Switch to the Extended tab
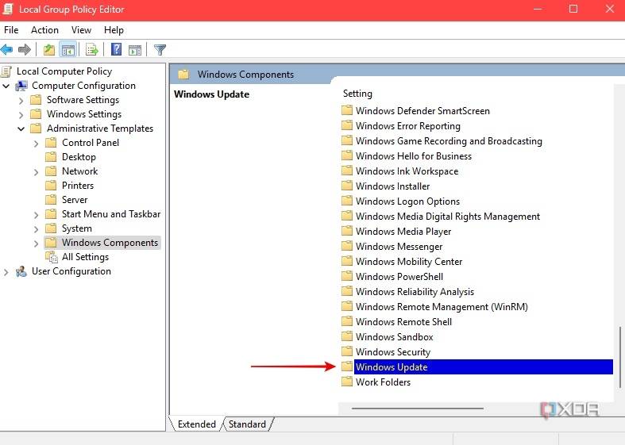This screenshot has height=445, width=625. pyautogui.click(x=196, y=424)
